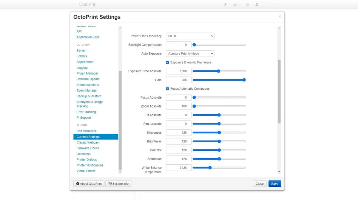Click the Exposure Time Absolute value field
Screen dimensions: 358x201
click(179, 71)
